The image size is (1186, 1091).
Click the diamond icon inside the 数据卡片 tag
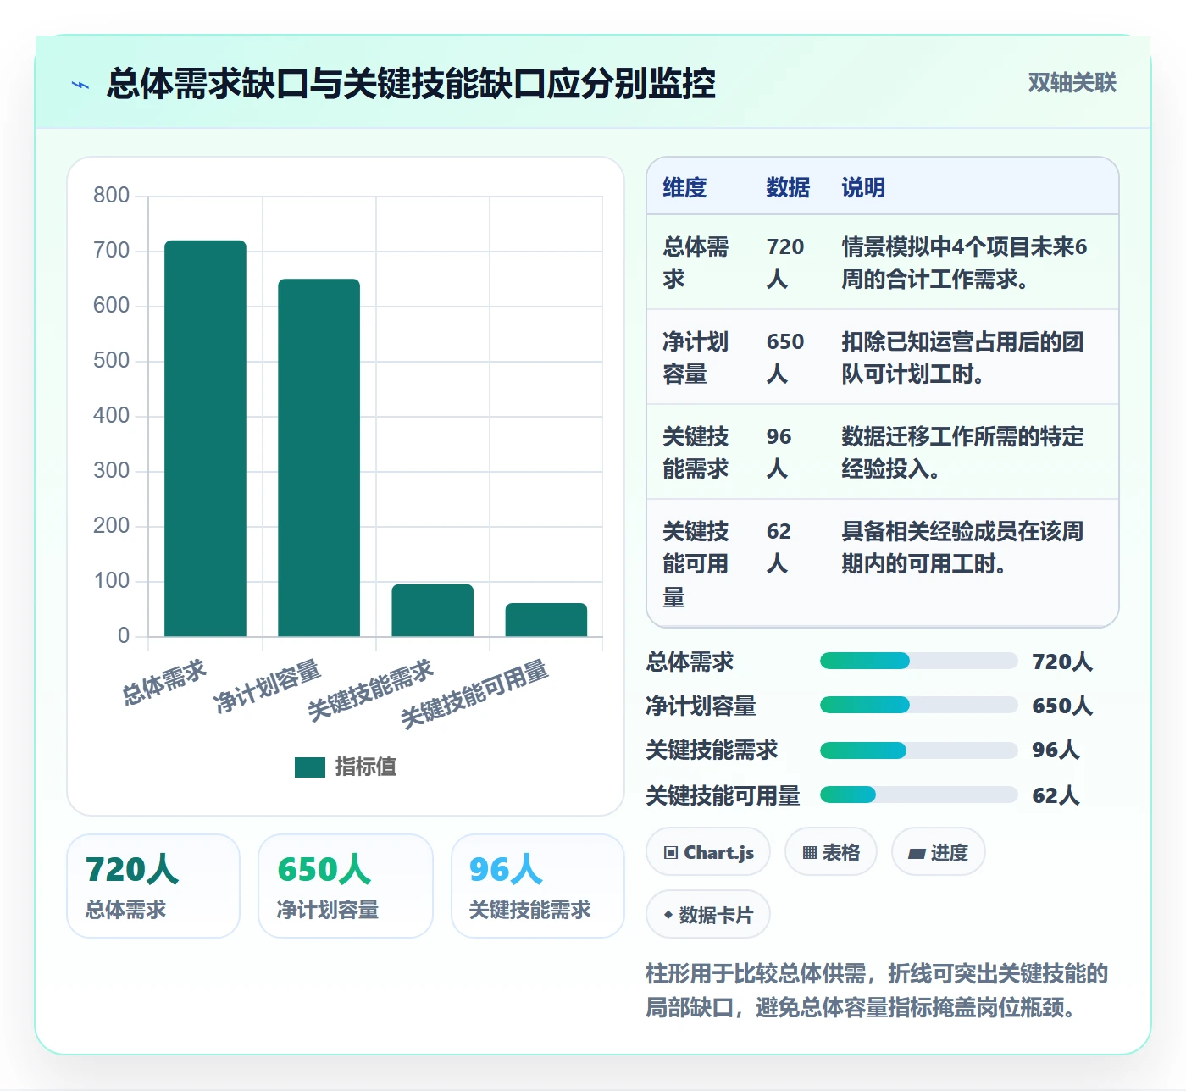(668, 915)
